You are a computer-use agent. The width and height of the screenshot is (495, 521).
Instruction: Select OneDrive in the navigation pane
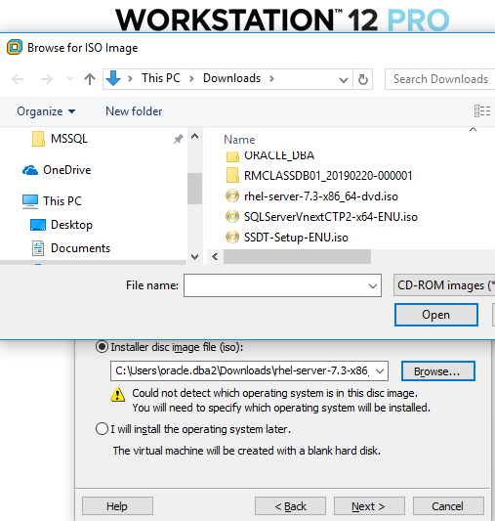[x=67, y=170]
